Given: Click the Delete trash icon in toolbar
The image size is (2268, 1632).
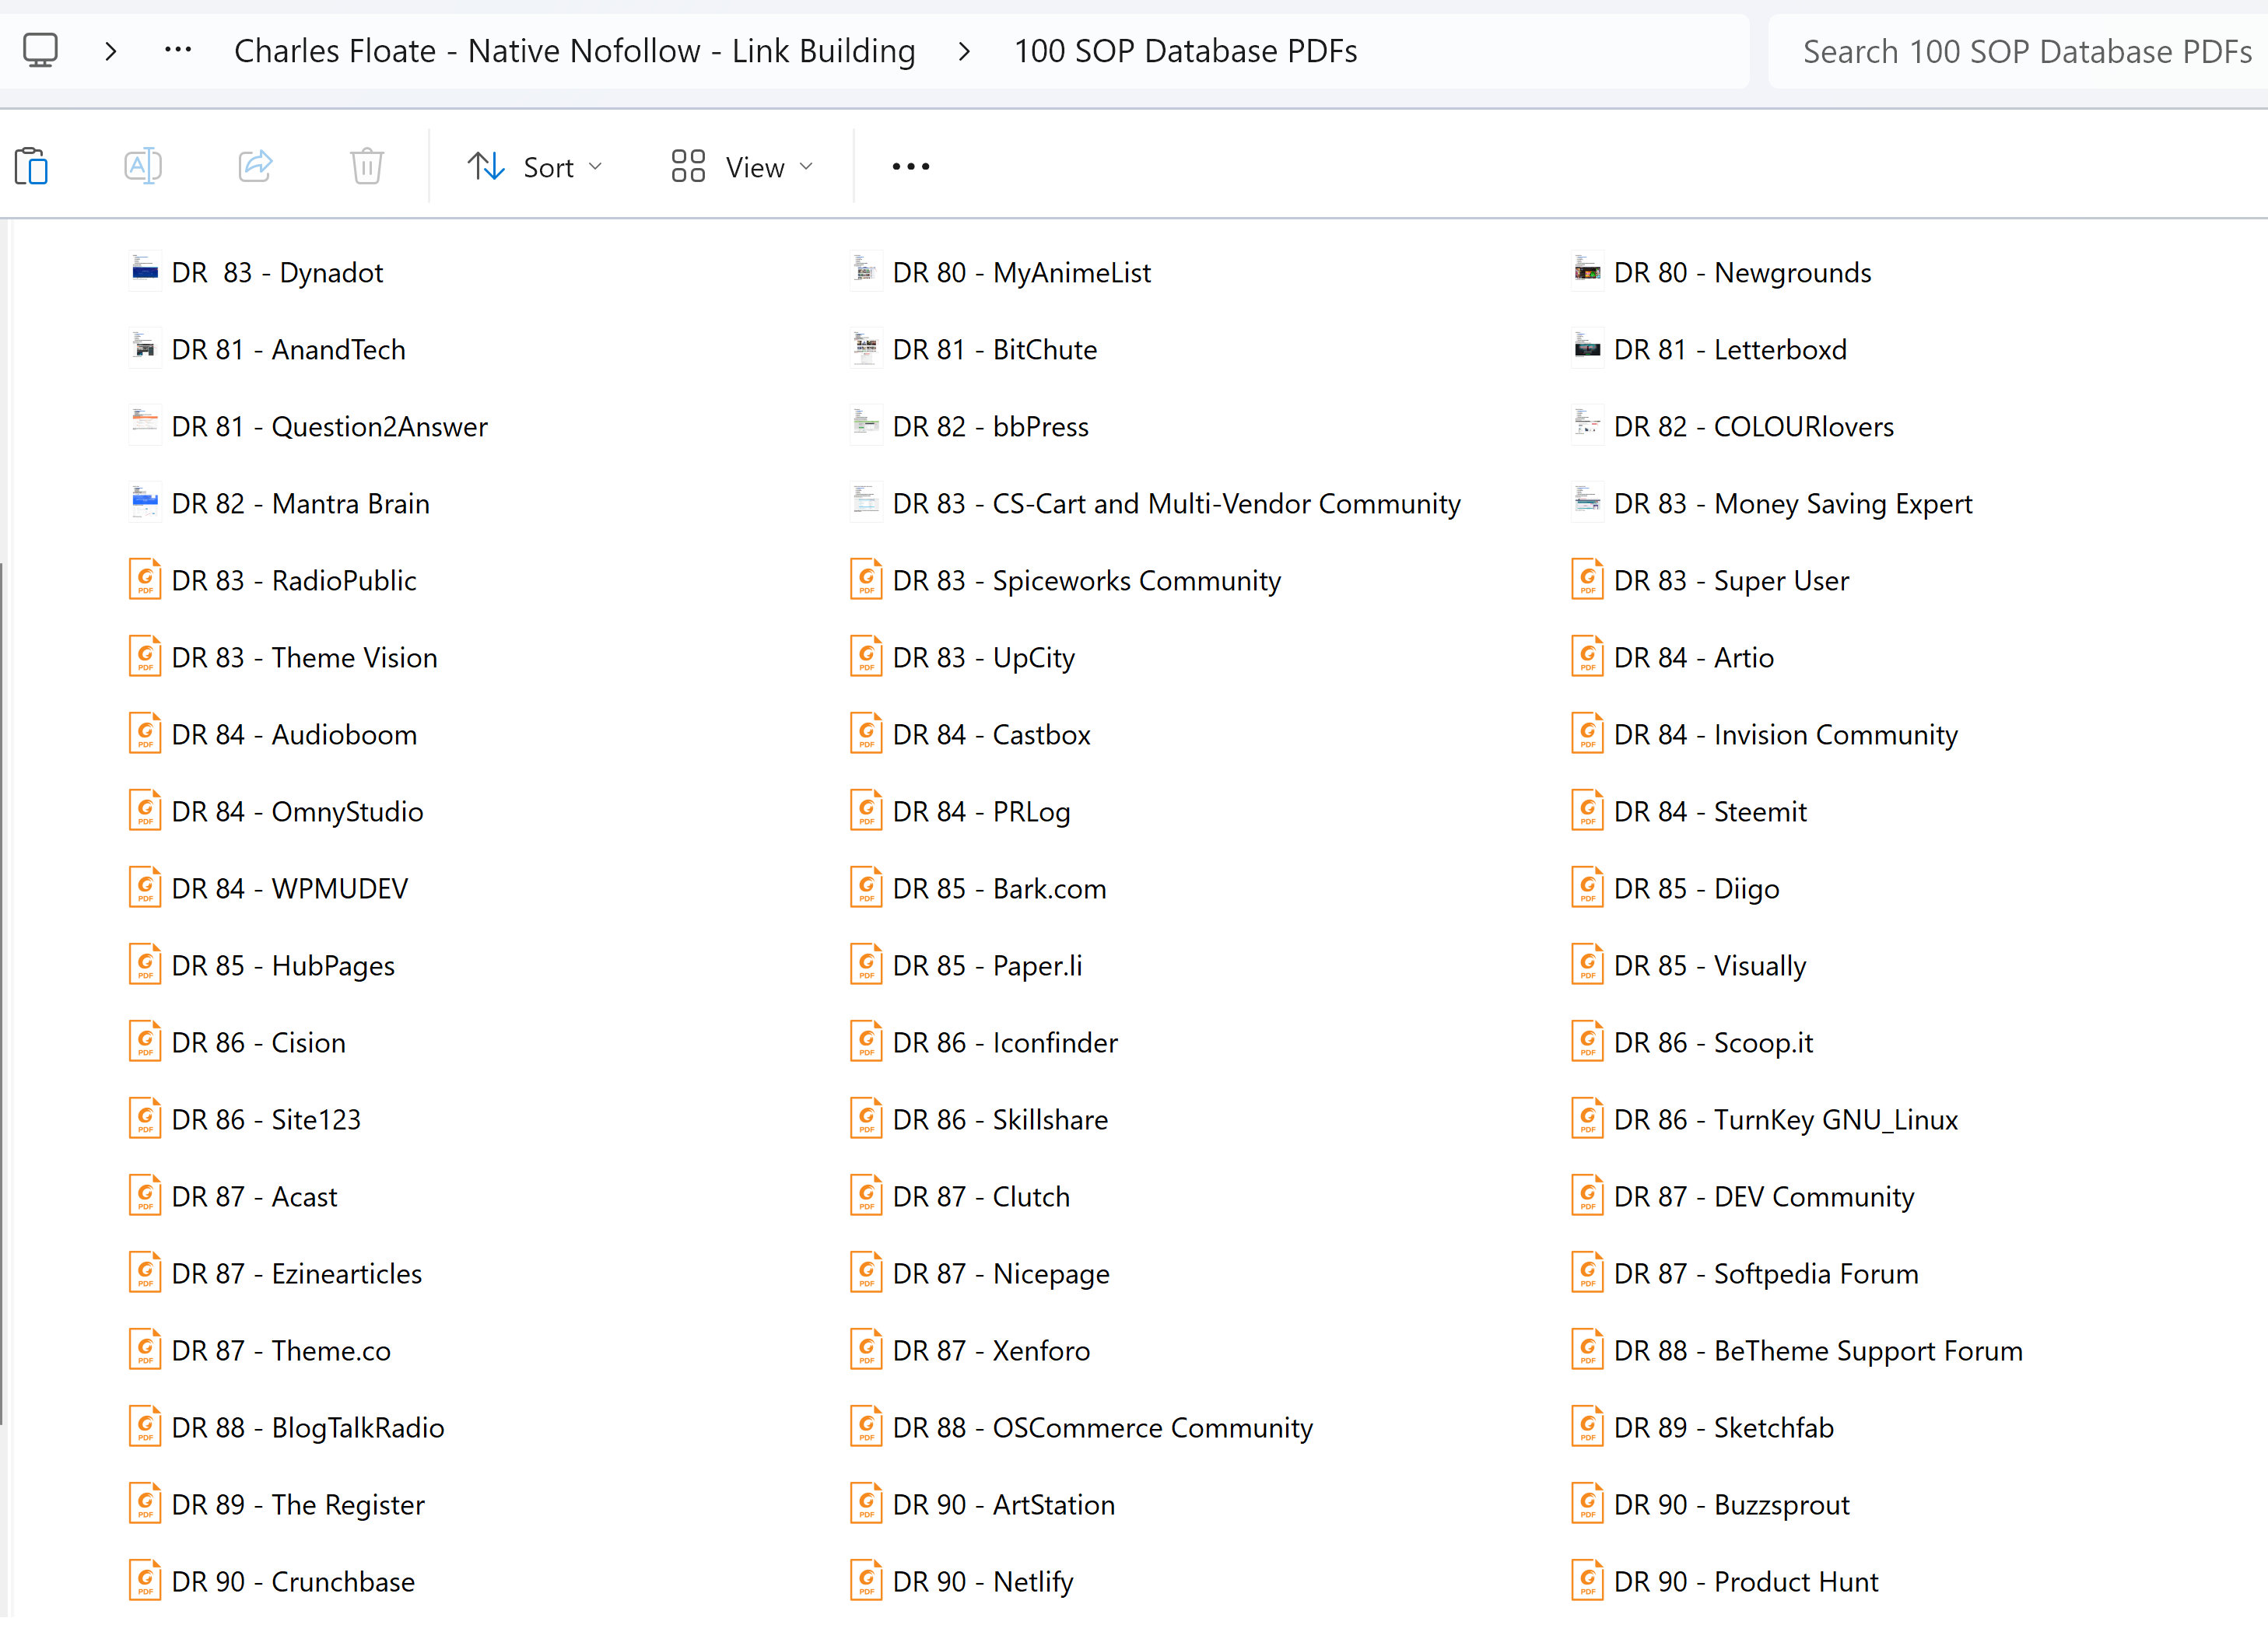Looking at the screenshot, I should pyautogui.click(x=367, y=166).
